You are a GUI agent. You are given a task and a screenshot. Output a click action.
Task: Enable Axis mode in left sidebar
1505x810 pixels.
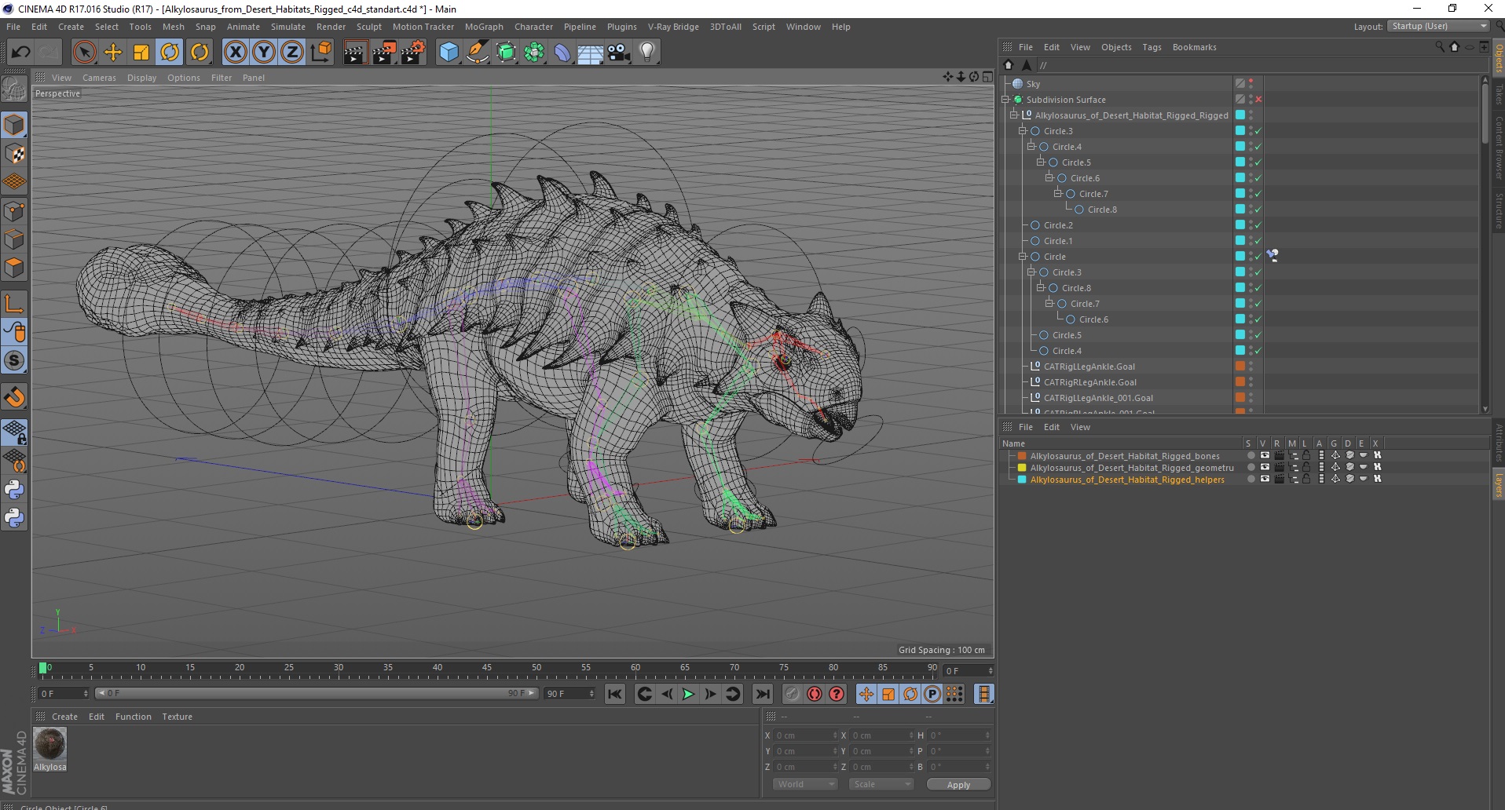pos(14,304)
